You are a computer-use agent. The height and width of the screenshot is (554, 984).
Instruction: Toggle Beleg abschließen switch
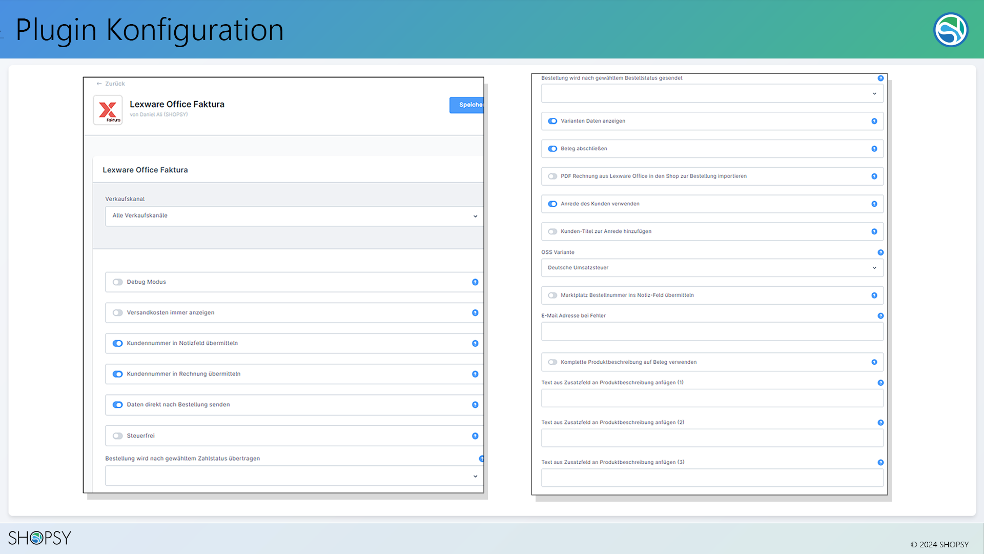click(x=552, y=149)
